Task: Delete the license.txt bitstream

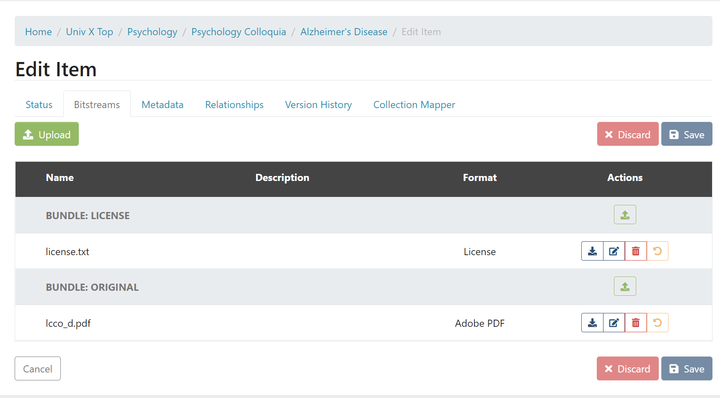Action: 636,251
